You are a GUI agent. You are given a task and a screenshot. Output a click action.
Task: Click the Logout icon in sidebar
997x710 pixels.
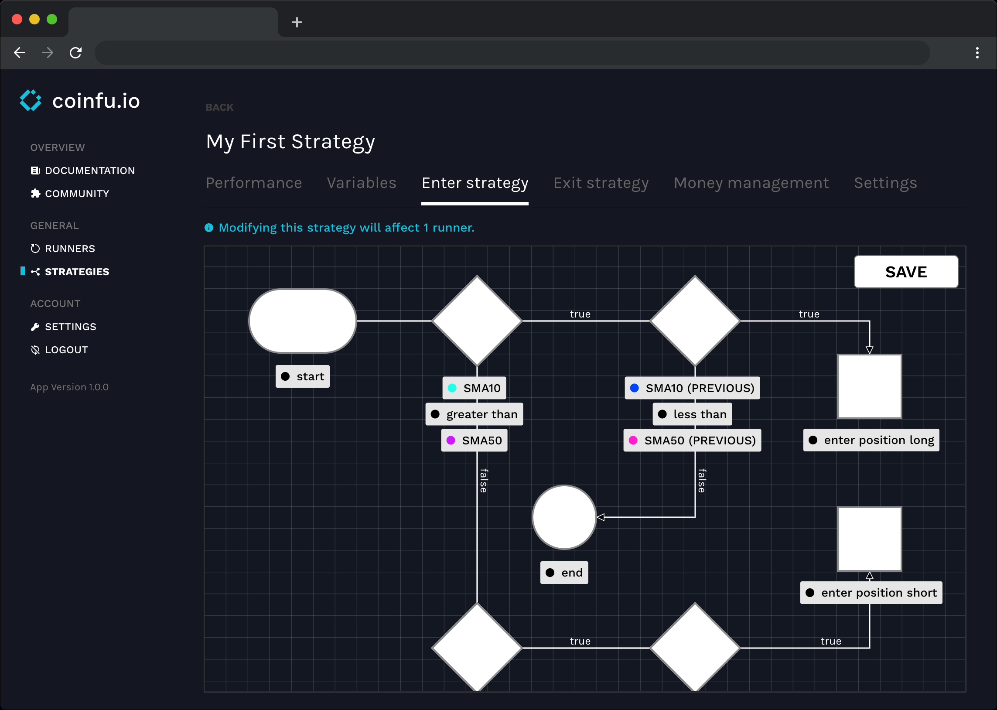point(35,350)
